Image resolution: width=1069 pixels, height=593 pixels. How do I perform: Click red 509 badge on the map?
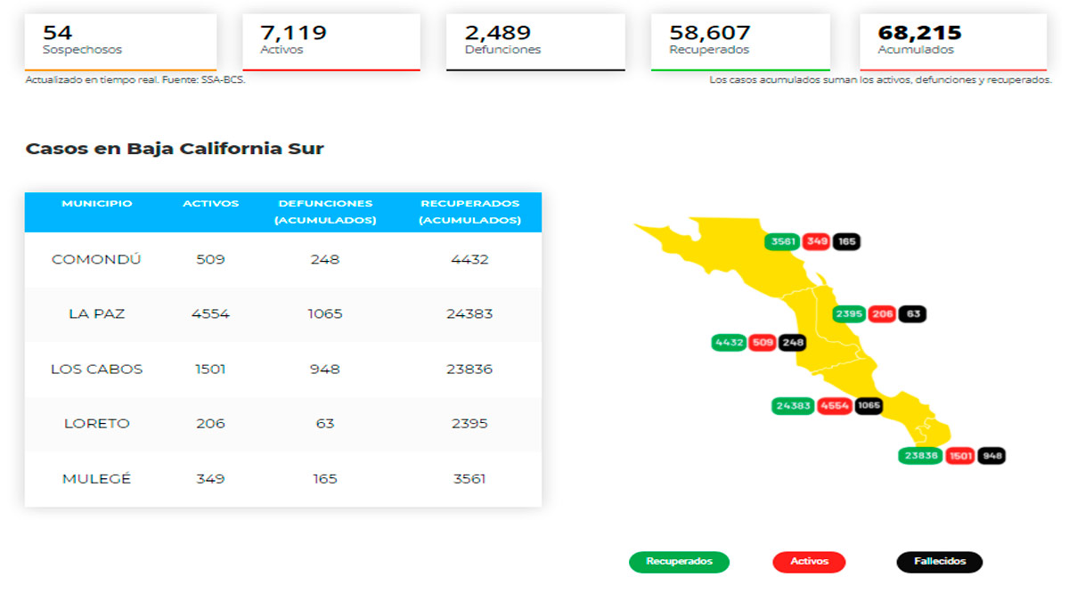click(763, 342)
